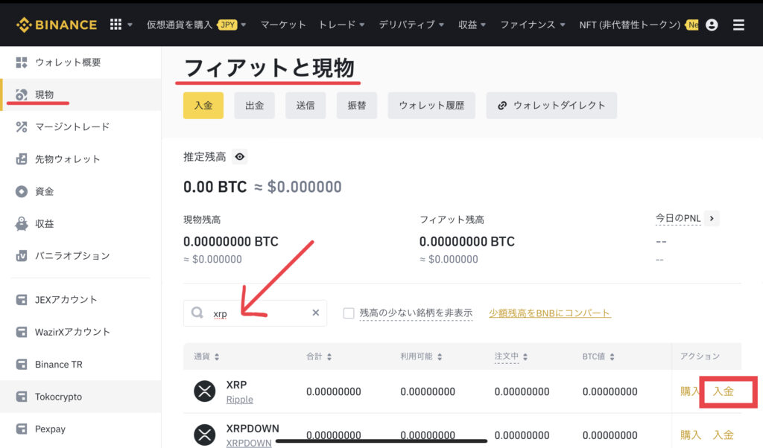Click the New badge beside the NFT menu

point(692,25)
